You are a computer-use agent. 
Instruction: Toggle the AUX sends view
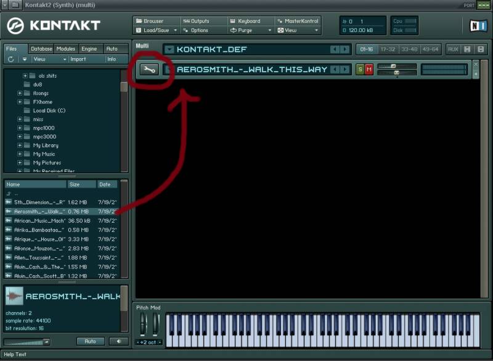pos(453,49)
